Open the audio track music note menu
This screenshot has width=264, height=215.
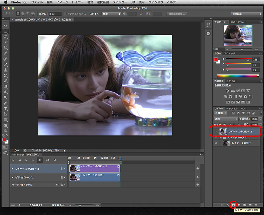pyautogui.click(x=63, y=185)
